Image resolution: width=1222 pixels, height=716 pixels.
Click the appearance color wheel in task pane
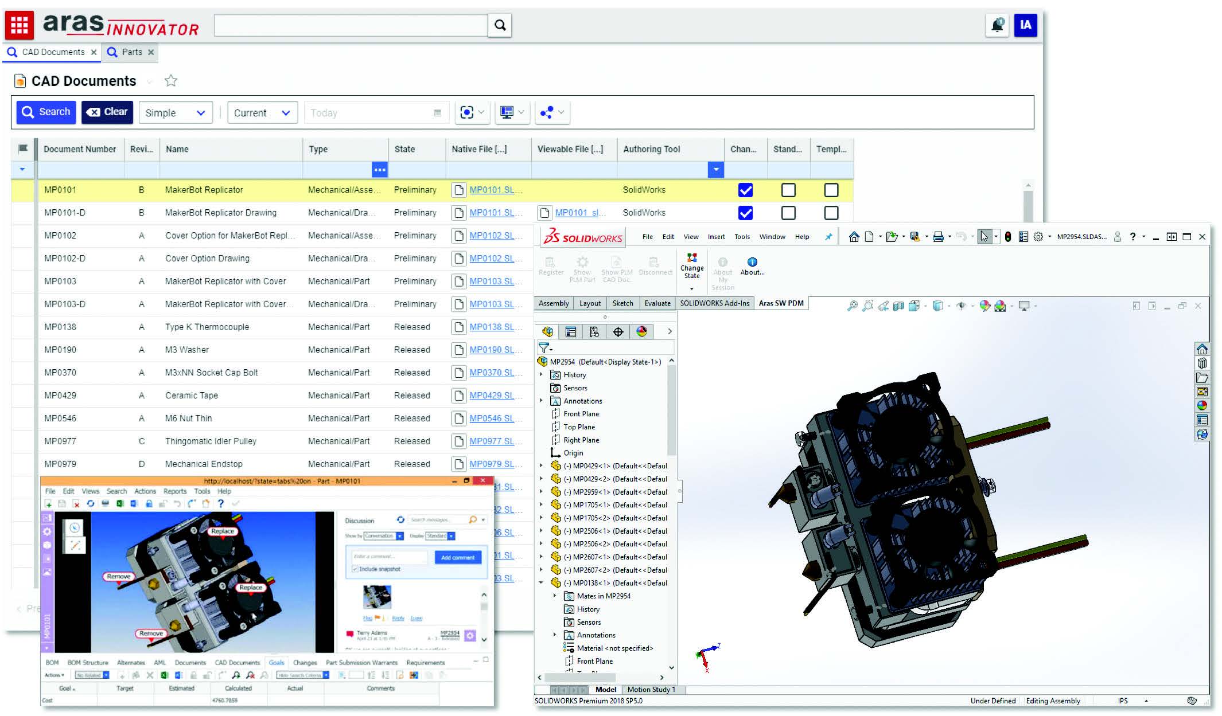[x=1202, y=406]
